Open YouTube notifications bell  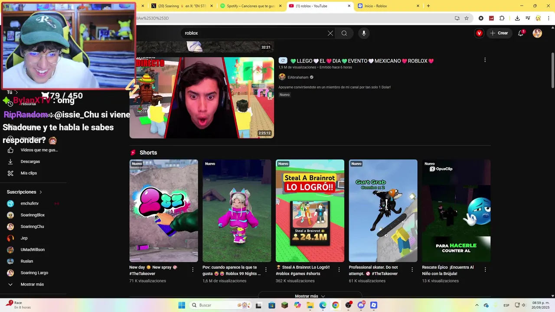521,33
